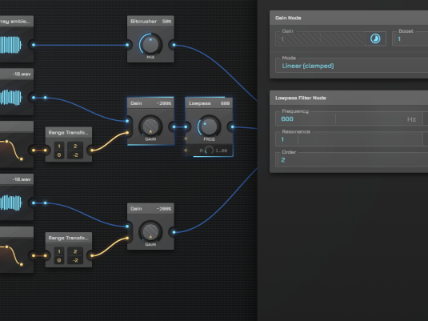
Task: Select the upper Range Transform node
Action: [x=69, y=144]
